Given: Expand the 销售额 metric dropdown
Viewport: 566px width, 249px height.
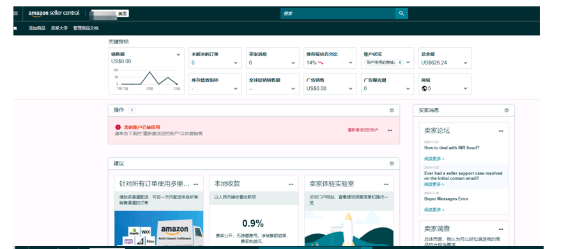Looking at the screenshot, I should pos(178,54).
